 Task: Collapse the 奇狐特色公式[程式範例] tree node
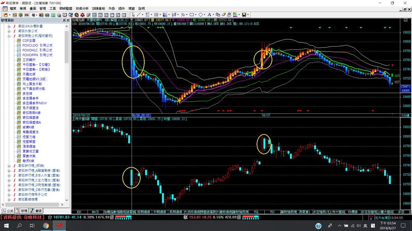click(x=9, y=36)
